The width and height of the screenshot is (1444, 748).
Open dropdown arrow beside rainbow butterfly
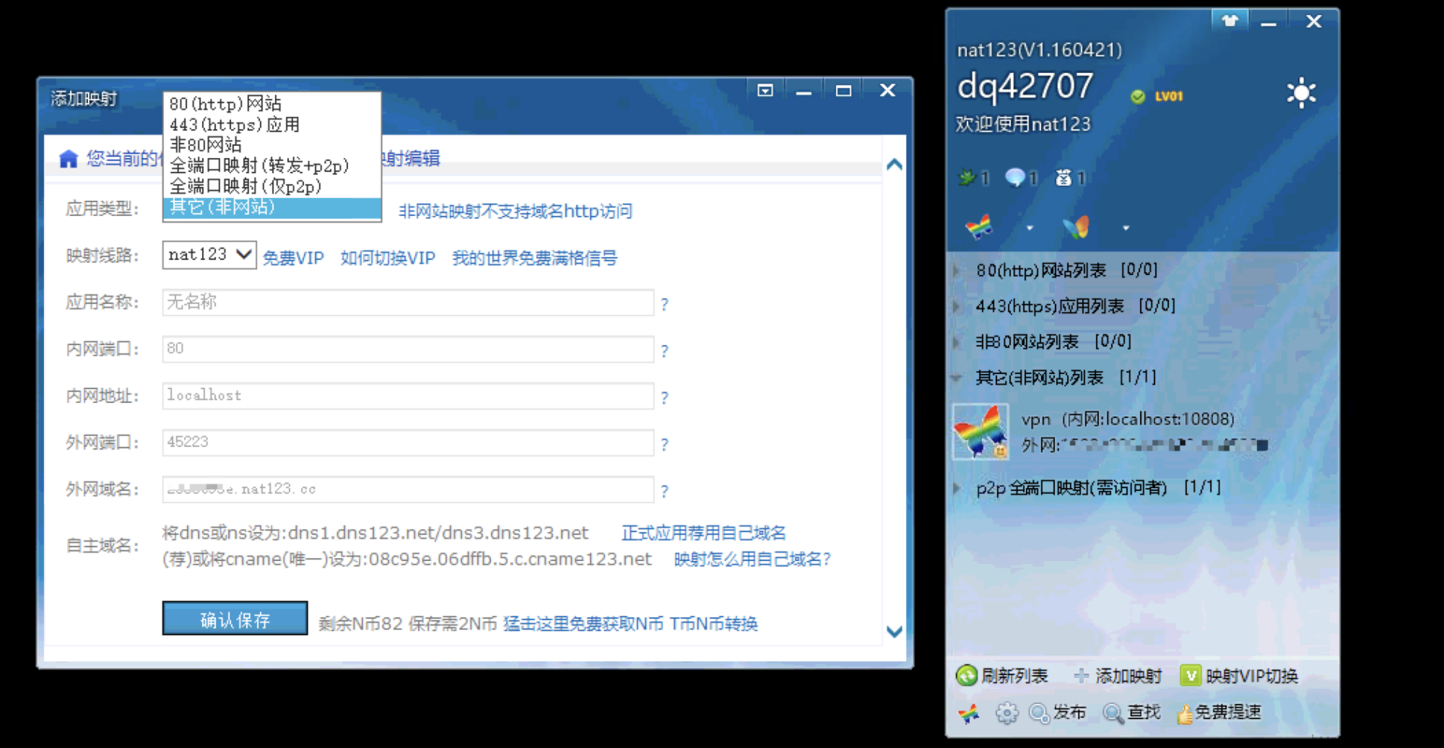1030,228
